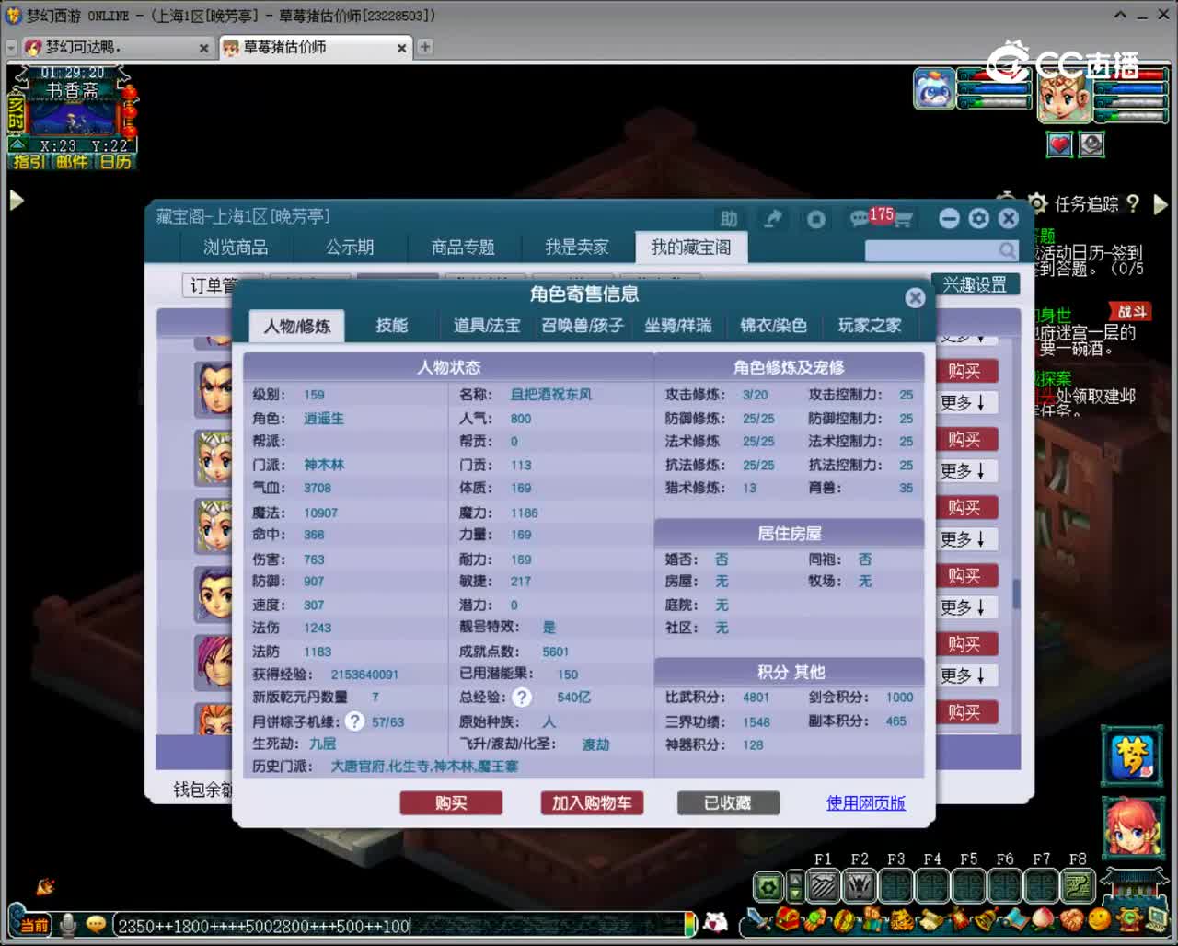This screenshot has height=946, width=1178.
Task: Open the tiger pet icon on bottom toolbar
Action: click(902, 918)
